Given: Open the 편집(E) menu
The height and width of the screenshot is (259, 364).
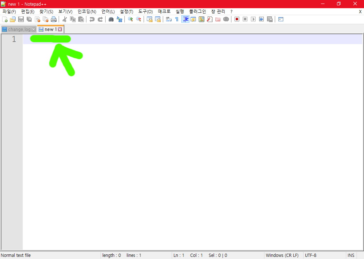Looking at the screenshot, I should pos(28,11).
